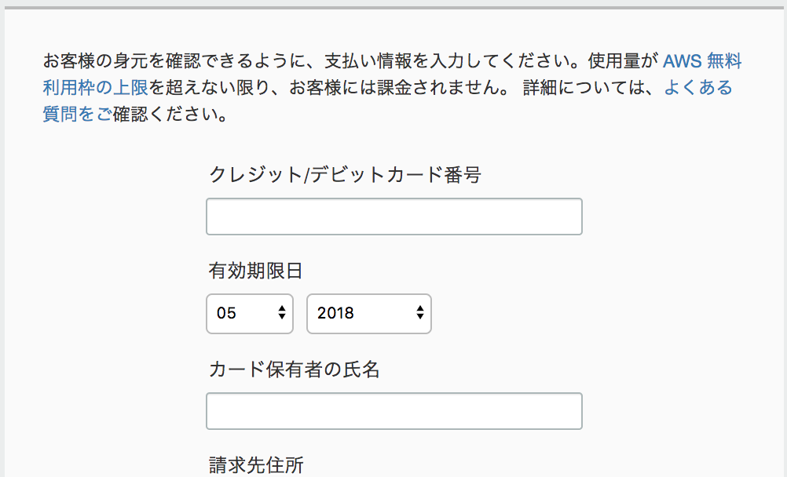Image resolution: width=787 pixels, height=477 pixels.
Task: Click the "05" value in the month selector
Action: 227,313
